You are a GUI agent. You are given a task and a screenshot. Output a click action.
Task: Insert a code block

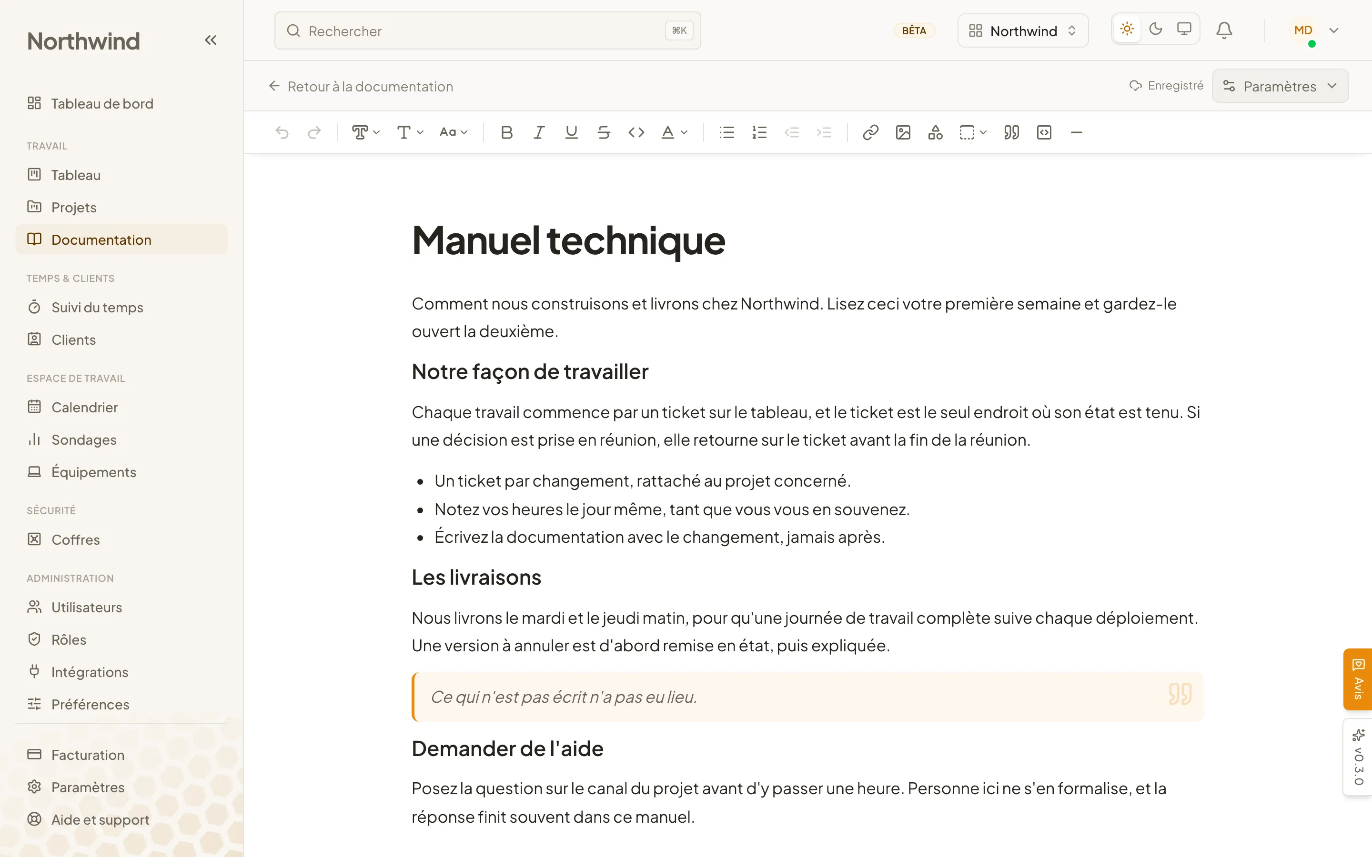point(1044,133)
